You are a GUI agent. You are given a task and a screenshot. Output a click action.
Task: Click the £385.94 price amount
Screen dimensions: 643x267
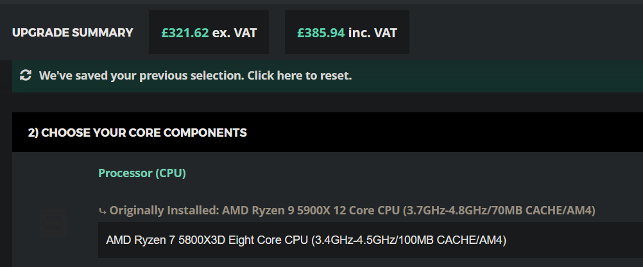click(x=321, y=33)
